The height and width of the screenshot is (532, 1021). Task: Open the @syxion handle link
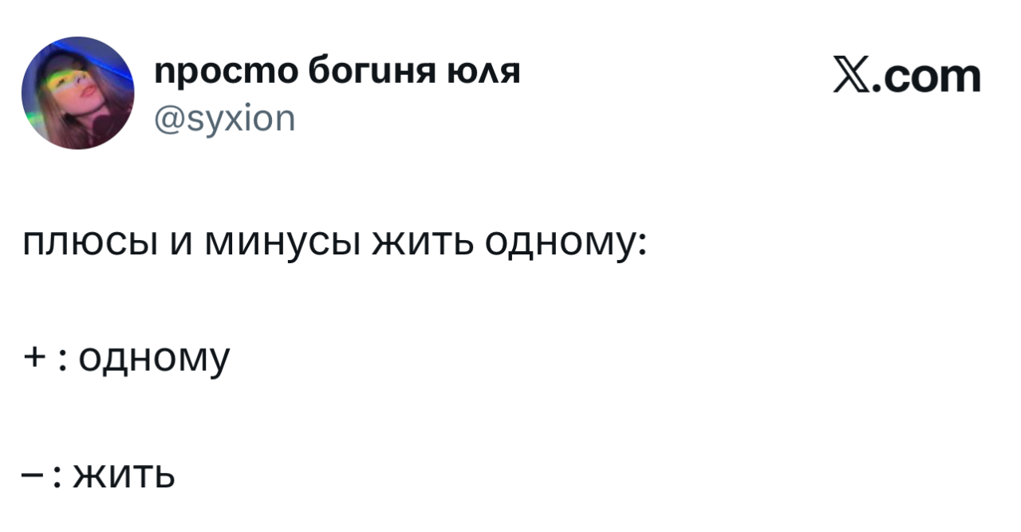click(225, 120)
